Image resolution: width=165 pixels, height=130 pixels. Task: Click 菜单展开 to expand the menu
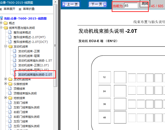9,9
